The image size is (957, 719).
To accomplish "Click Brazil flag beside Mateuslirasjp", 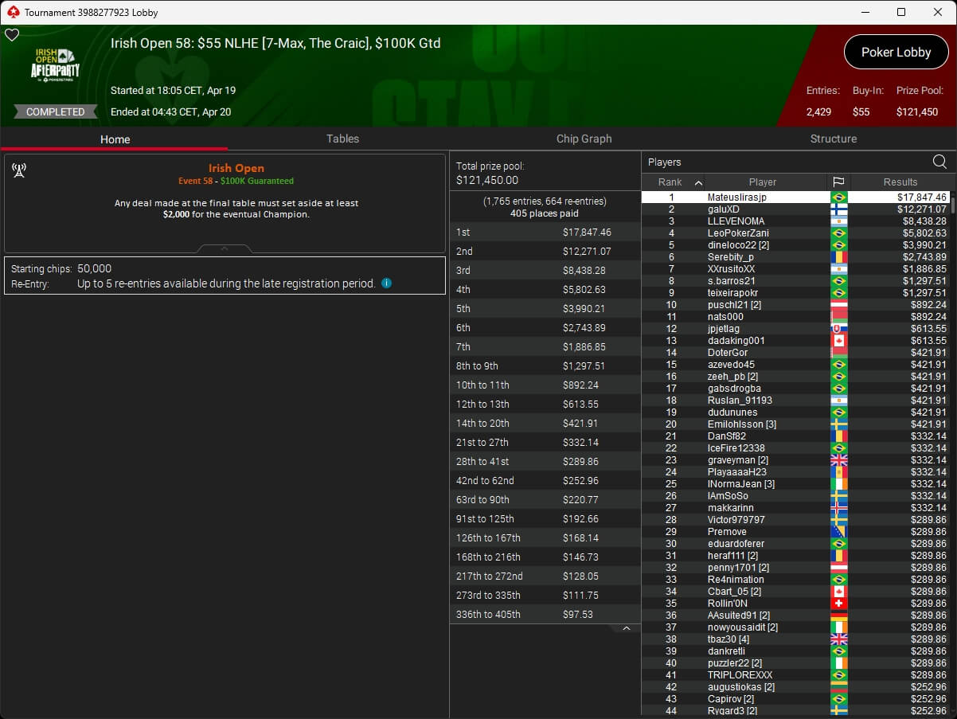I will 838,197.
